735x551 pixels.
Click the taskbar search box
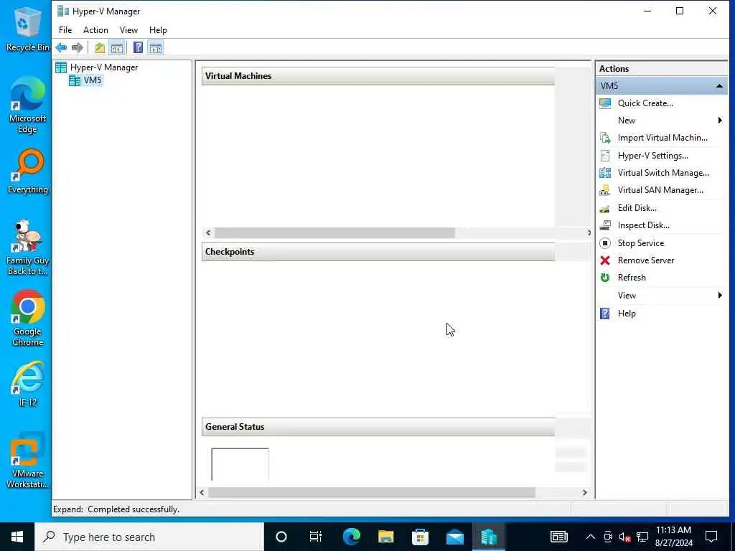coord(149,537)
